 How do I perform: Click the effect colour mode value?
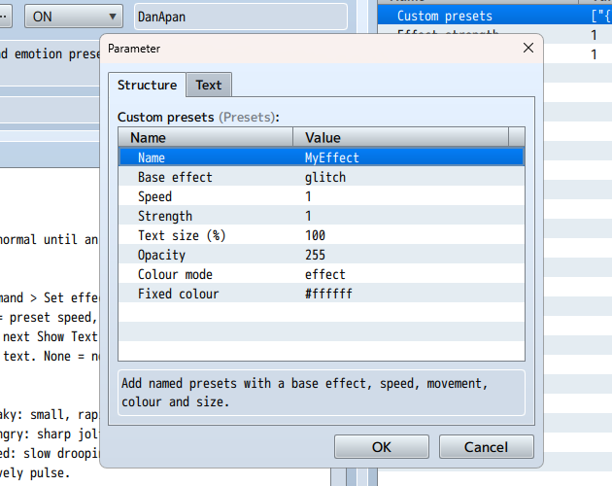pyautogui.click(x=325, y=274)
